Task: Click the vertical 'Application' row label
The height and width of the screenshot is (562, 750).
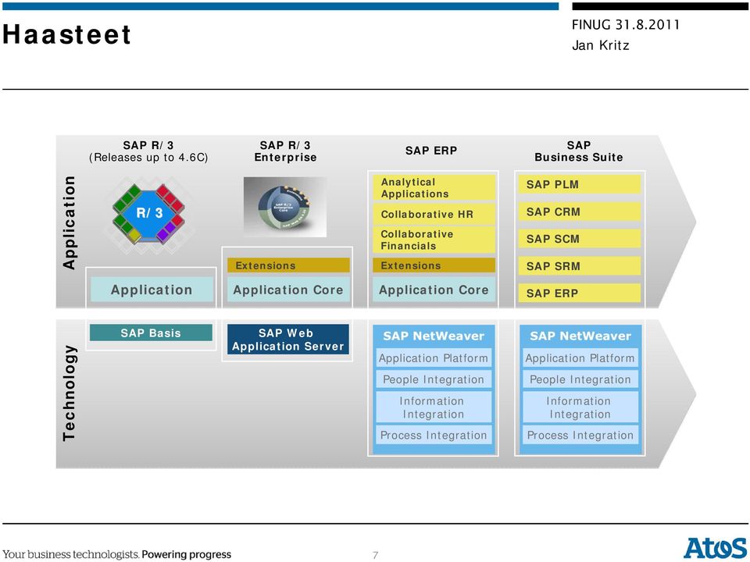Action: 70,222
